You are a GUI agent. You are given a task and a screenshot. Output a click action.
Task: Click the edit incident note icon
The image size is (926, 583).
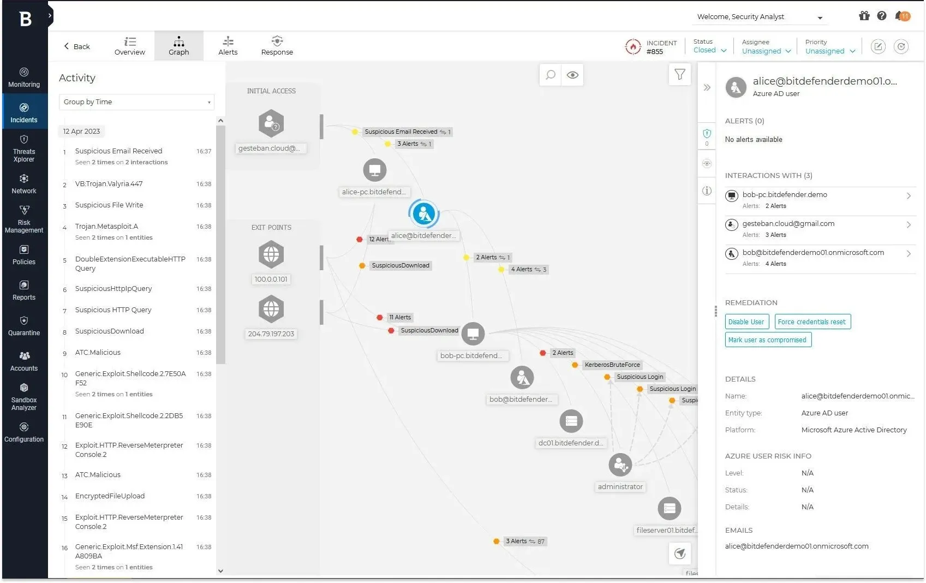[877, 47]
